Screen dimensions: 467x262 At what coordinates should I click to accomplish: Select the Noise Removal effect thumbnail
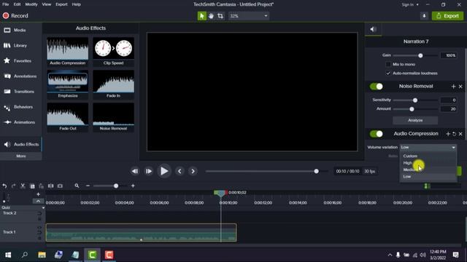(114, 116)
